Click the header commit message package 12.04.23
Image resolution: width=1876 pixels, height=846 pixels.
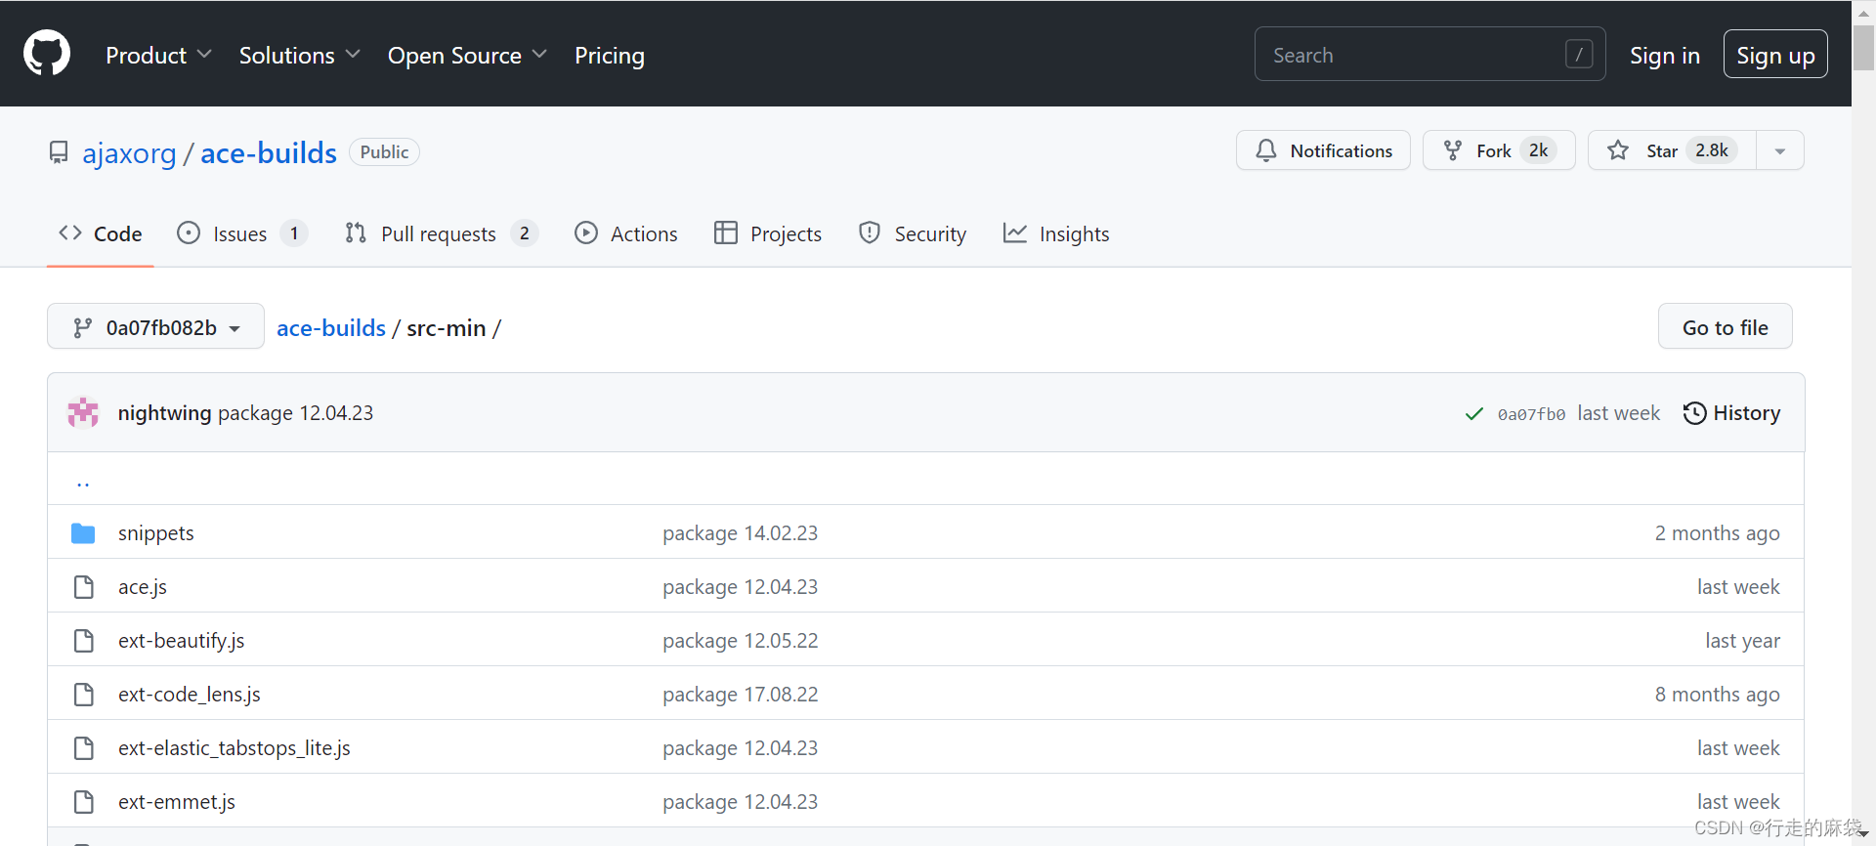point(296,413)
